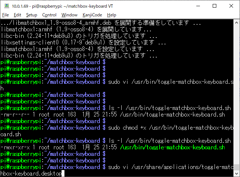Click the 'sudo chmod +x' command text
240x177 pixels.
tap(127, 128)
